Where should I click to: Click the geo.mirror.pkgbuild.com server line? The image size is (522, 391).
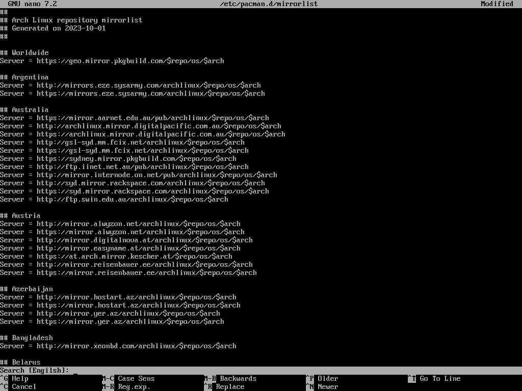coord(112,61)
